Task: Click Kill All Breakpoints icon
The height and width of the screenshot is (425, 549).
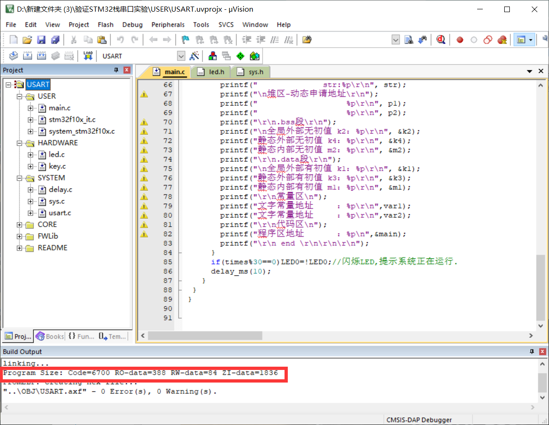Action: point(502,40)
